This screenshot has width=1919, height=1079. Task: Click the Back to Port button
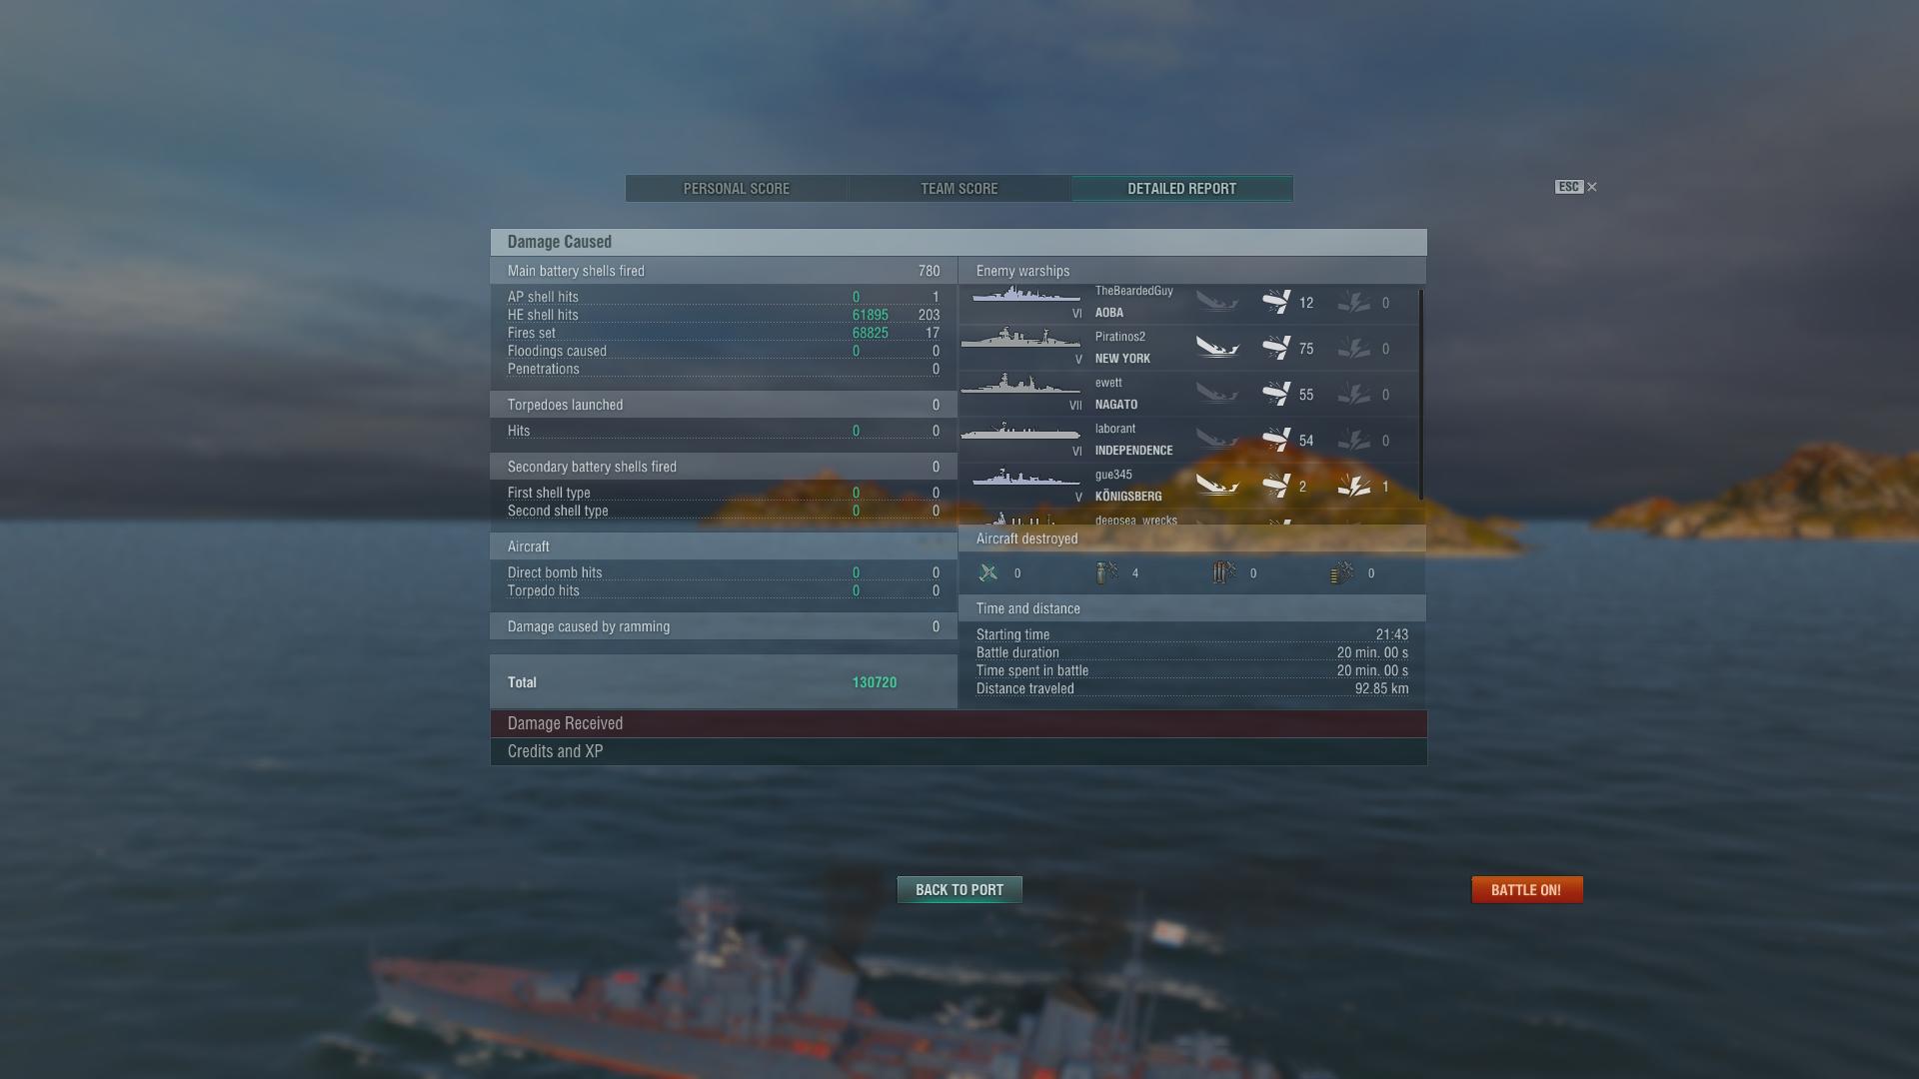click(959, 889)
